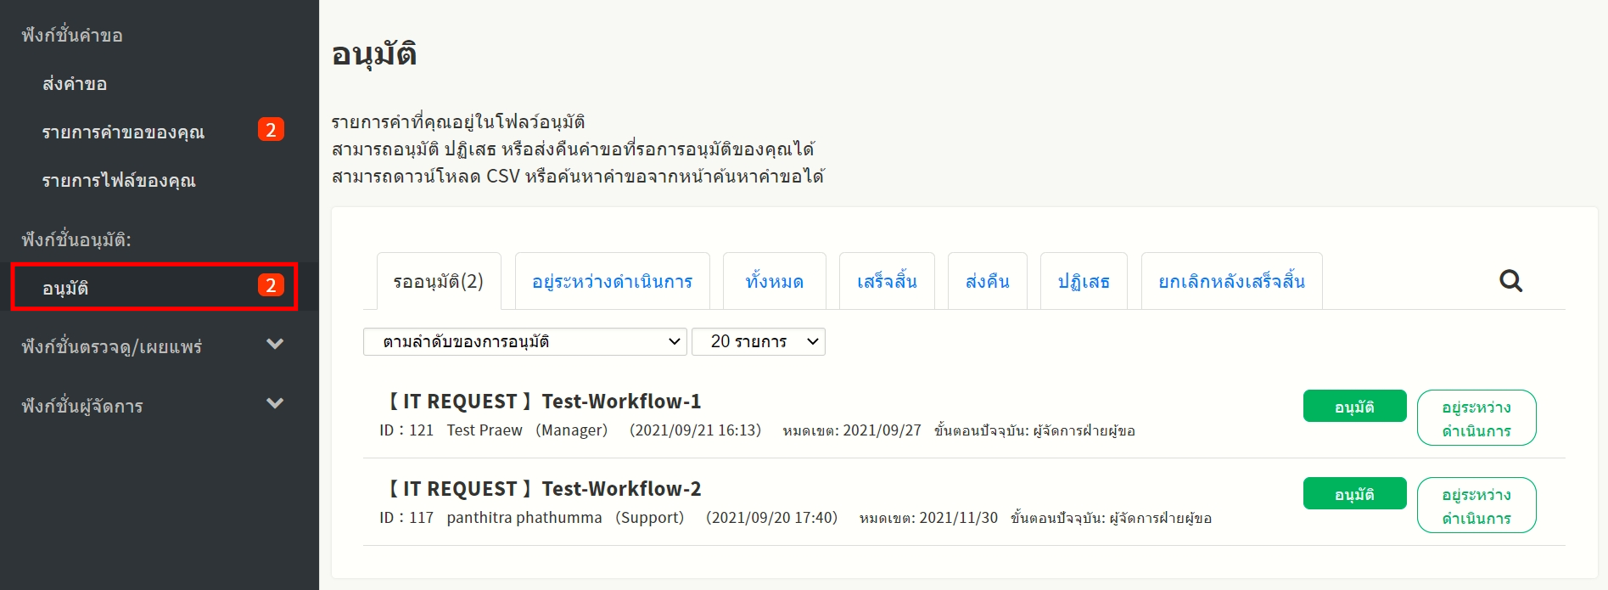Select the ส่งคืน tab
This screenshot has height=590, width=1608.
tap(987, 282)
